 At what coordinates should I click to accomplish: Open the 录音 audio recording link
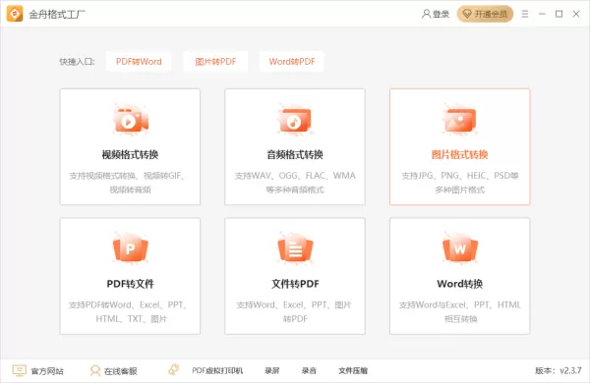309,371
